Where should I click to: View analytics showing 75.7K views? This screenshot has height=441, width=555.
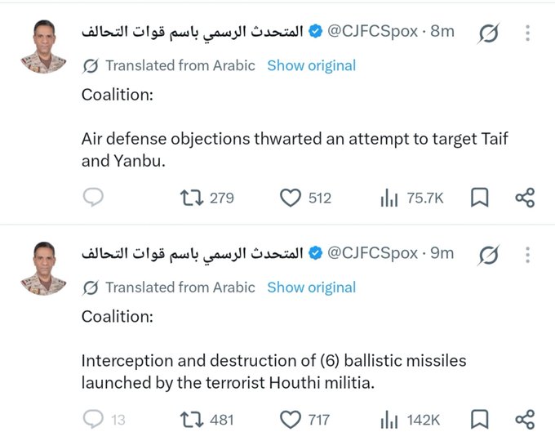click(412, 198)
